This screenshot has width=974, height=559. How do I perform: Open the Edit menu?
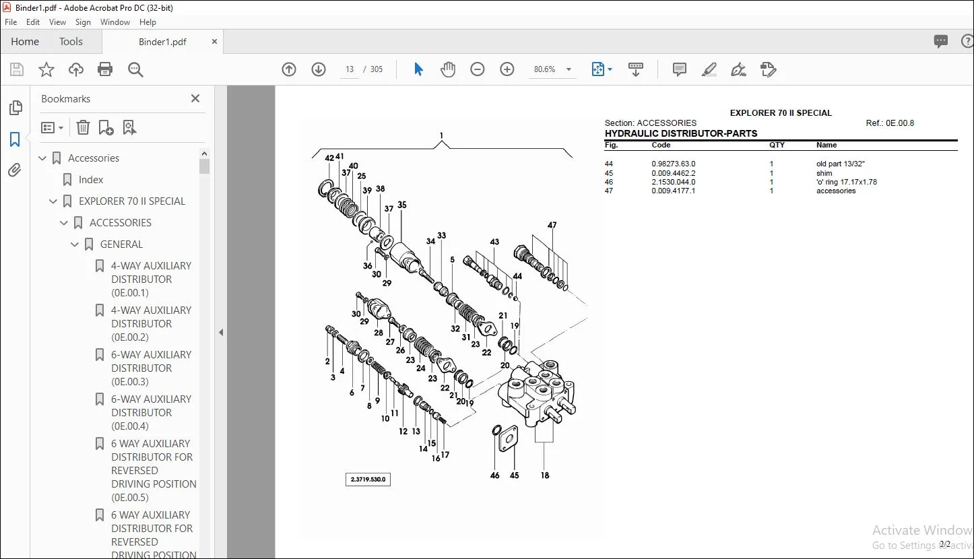point(33,22)
